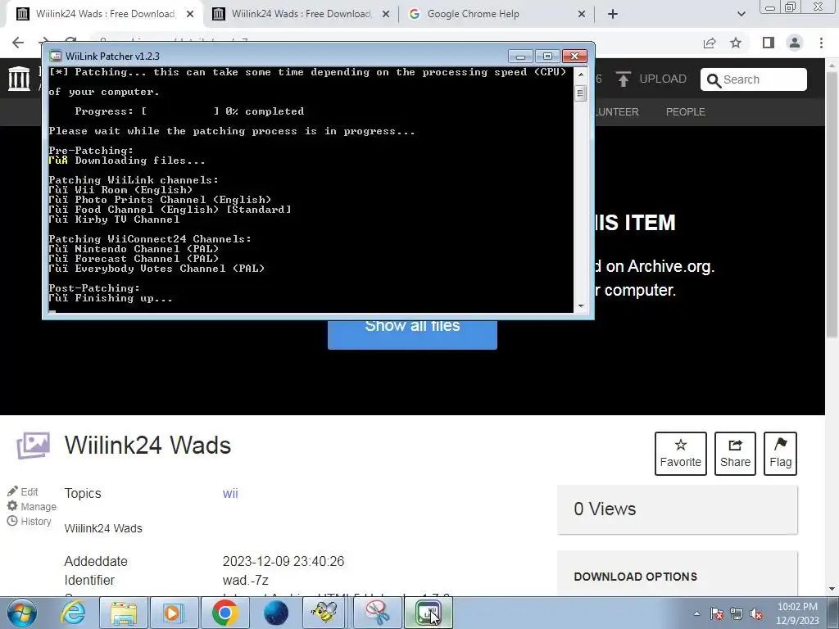Image resolution: width=839 pixels, height=629 pixels.
Task: Launch Internet Explorer from the taskbar
Action: click(73, 613)
